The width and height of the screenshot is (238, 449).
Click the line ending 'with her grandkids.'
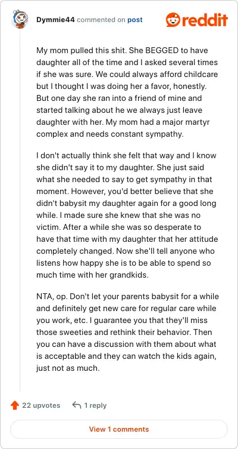tap(96, 275)
